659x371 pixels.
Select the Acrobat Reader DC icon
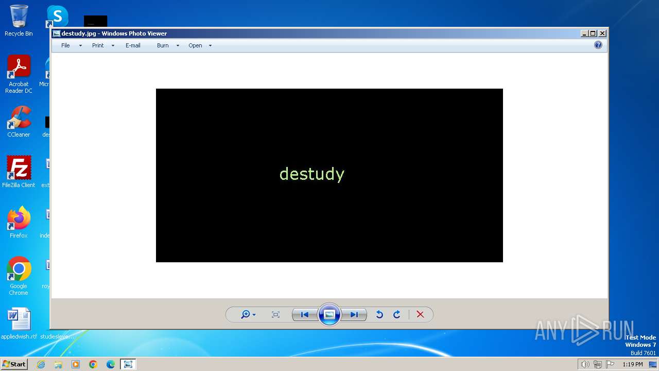point(19,74)
